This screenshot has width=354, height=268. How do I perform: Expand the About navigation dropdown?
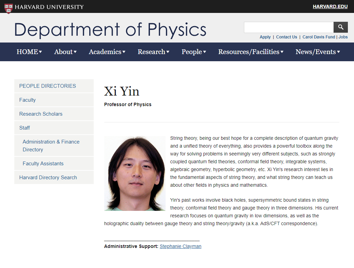click(x=65, y=52)
